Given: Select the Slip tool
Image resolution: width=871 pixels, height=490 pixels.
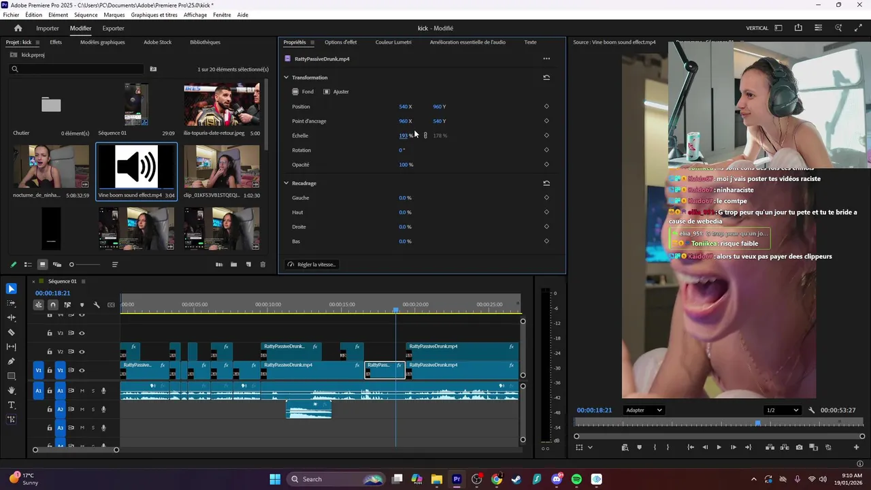Looking at the screenshot, I should coord(12,347).
